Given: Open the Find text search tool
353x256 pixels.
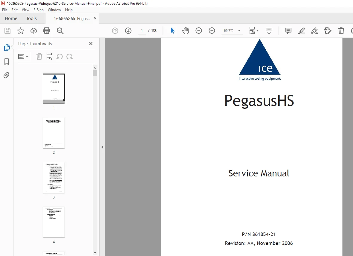Looking at the screenshot, I should pyautogui.click(x=60, y=31).
